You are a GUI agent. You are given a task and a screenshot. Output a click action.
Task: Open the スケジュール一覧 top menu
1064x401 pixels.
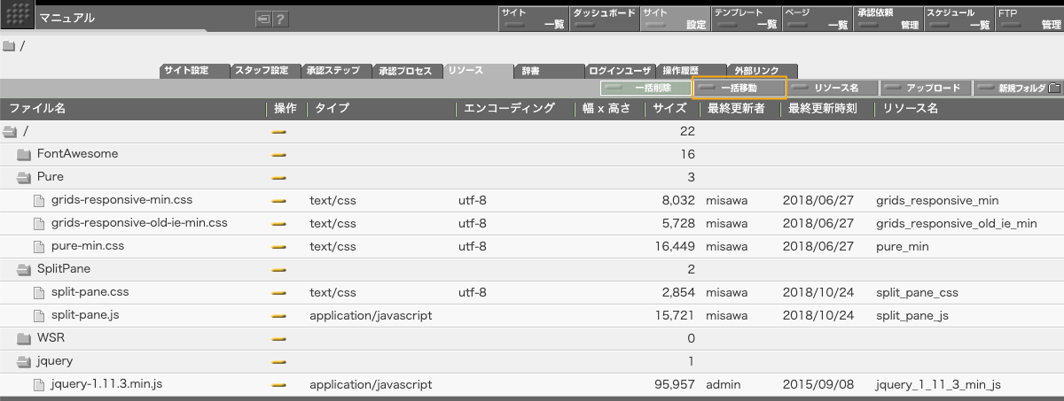point(958,19)
